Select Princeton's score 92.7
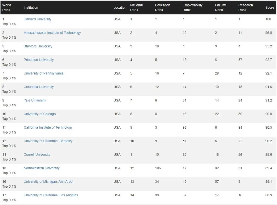Viewport: 277px width, 205px height. tap(269, 60)
